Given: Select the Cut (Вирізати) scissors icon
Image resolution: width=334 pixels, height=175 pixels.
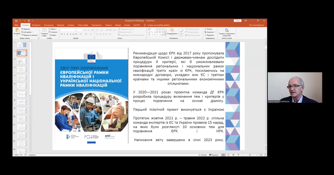Looking at the screenshot, I should [22, 29].
